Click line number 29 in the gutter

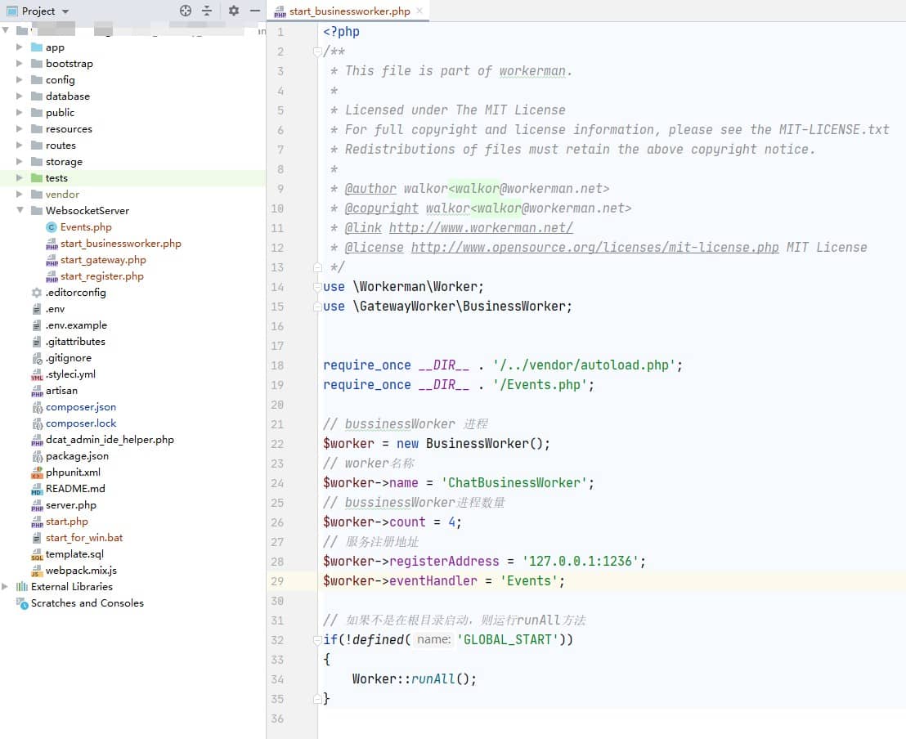point(277,580)
